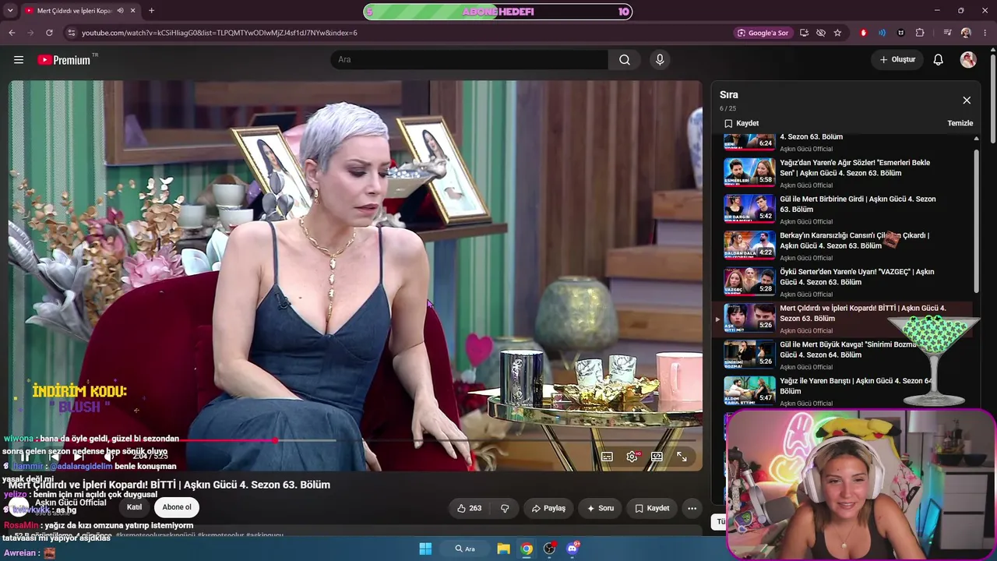Toggle subtitles in the video player

[x=607, y=457]
